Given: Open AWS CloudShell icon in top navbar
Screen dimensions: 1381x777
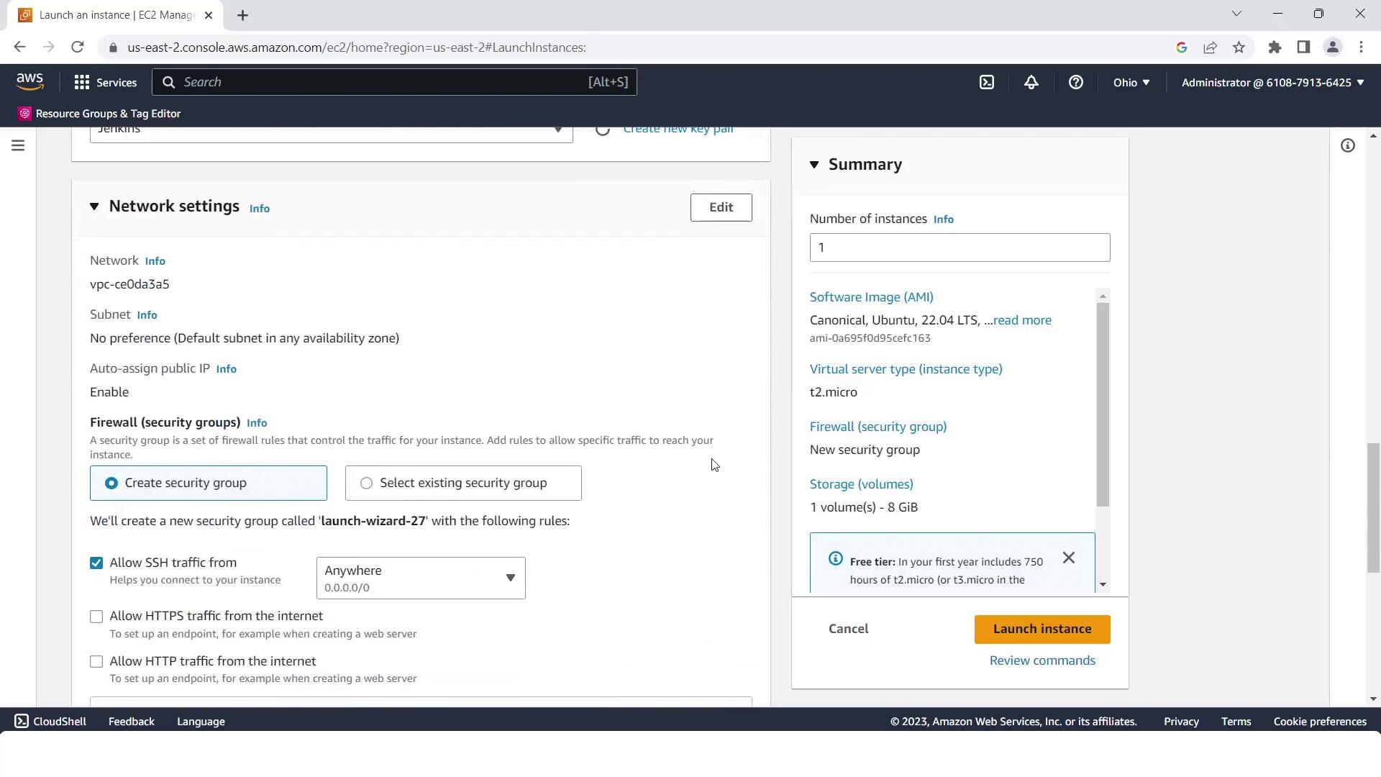Looking at the screenshot, I should (987, 82).
